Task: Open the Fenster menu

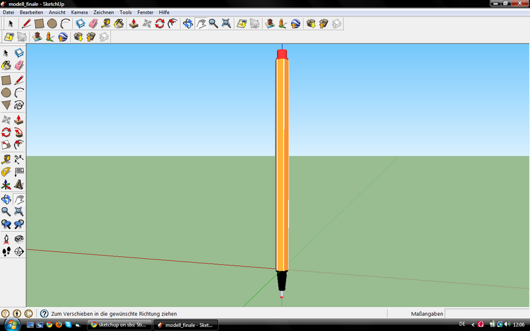Action: pyautogui.click(x=145, y=12)
